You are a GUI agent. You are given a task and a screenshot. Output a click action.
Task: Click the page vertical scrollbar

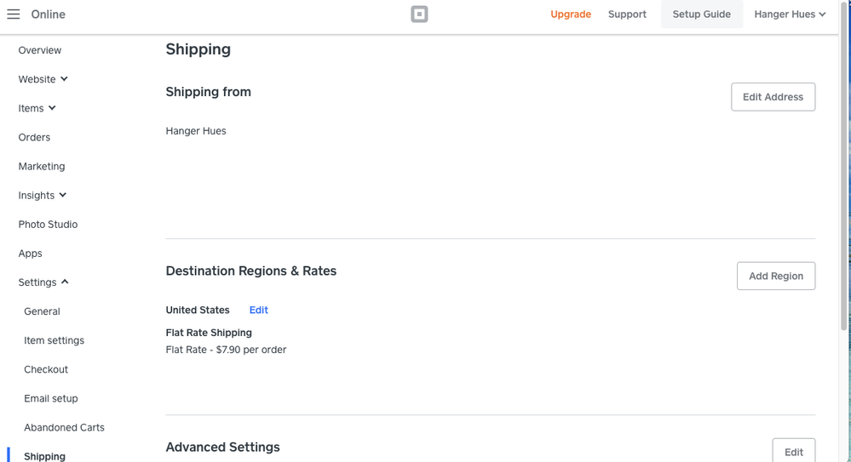843,170
